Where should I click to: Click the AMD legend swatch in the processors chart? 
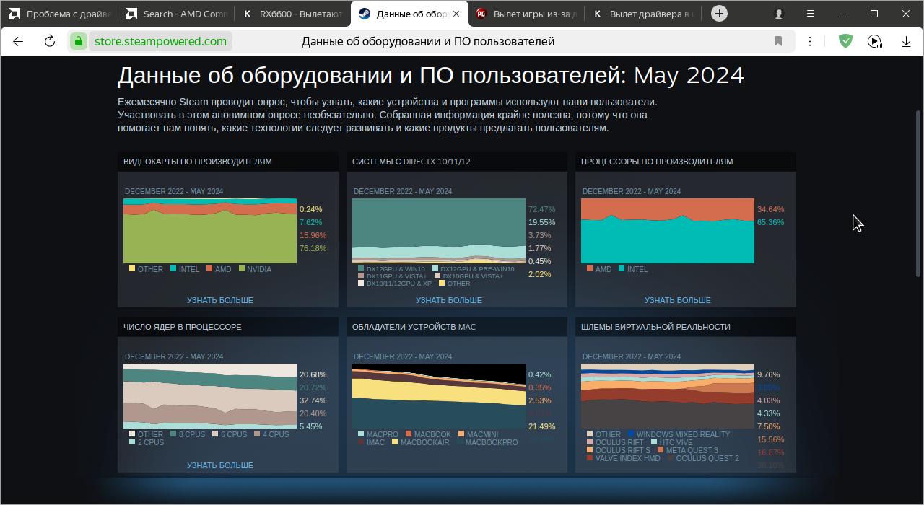pyautogui.click(x=590, y=269)
